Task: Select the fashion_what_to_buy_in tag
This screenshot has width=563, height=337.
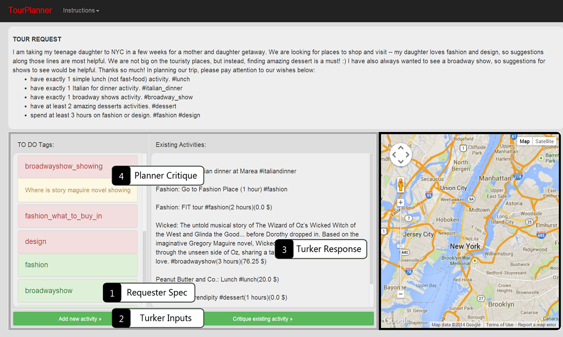Action: click(64, 216)
